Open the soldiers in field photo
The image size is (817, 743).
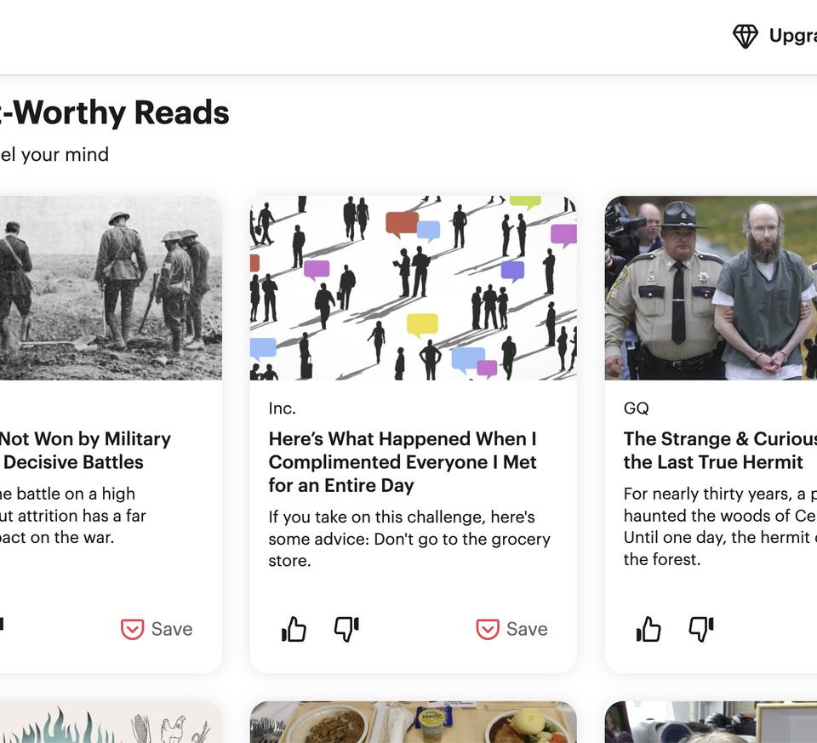coord(111,288)
